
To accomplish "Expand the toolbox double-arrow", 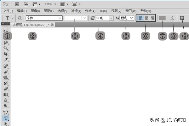I will pyautogui.click(x=3, y=24).
